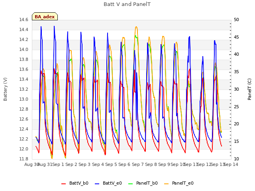The width and height of the screenshot is (255, 191).
Task: Click the 13.2 battery axis tick label
Action: pyautogui.click(x=24, y=89)
